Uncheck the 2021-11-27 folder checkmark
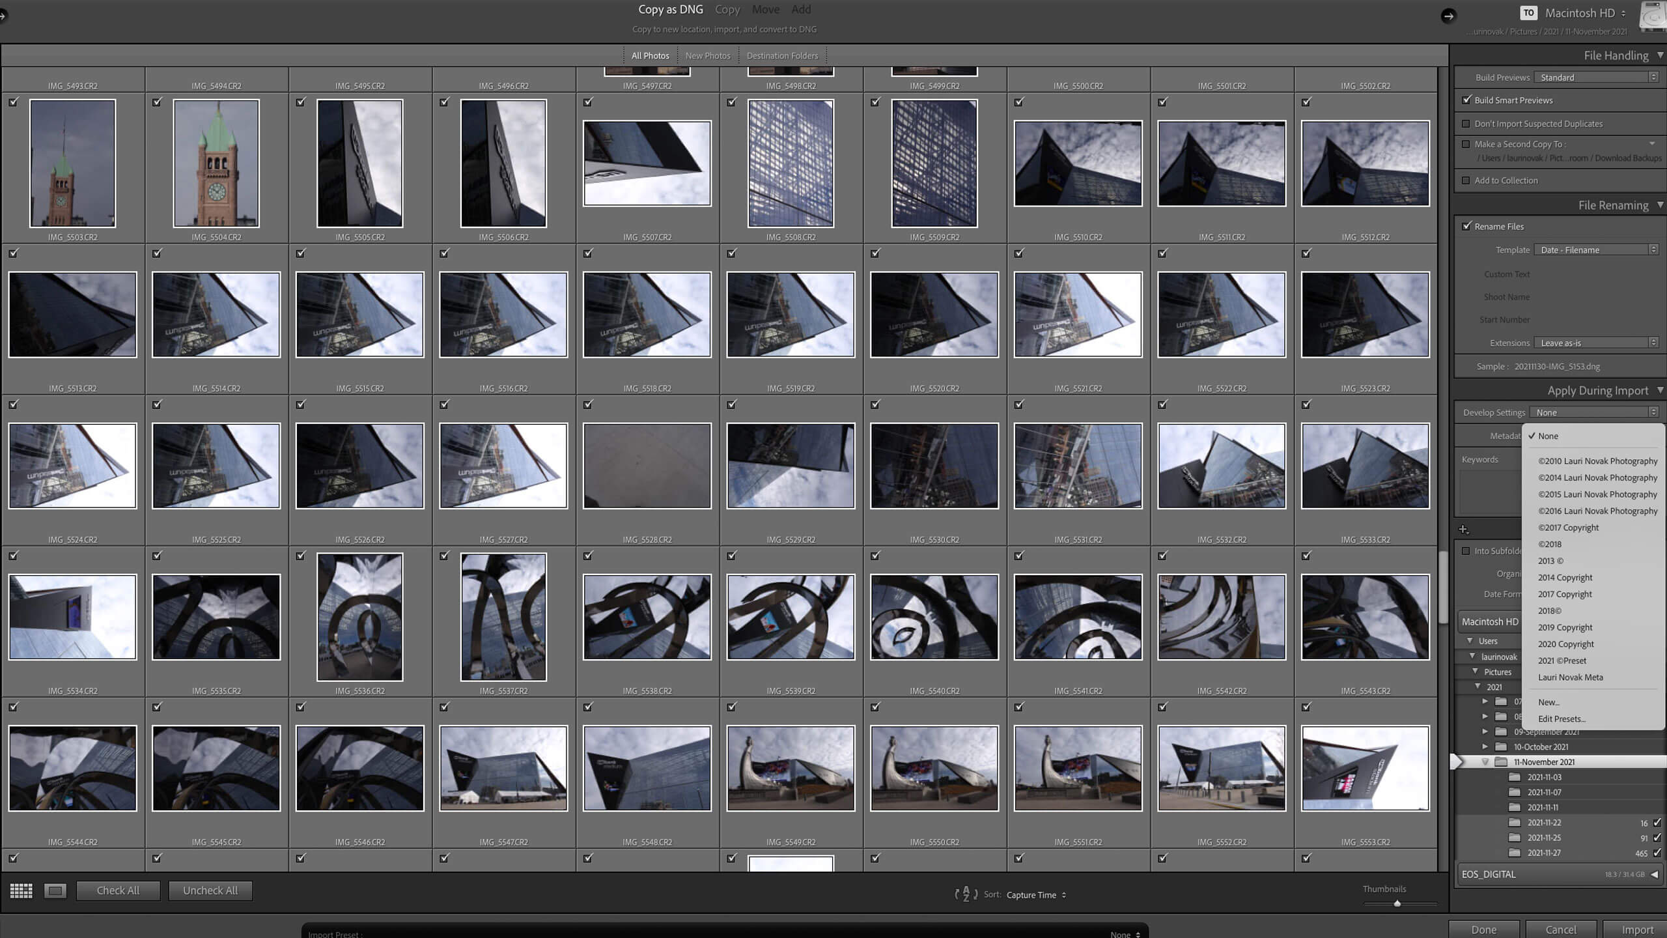Viewport: 1667px width, 938px height. point(1657,853)
